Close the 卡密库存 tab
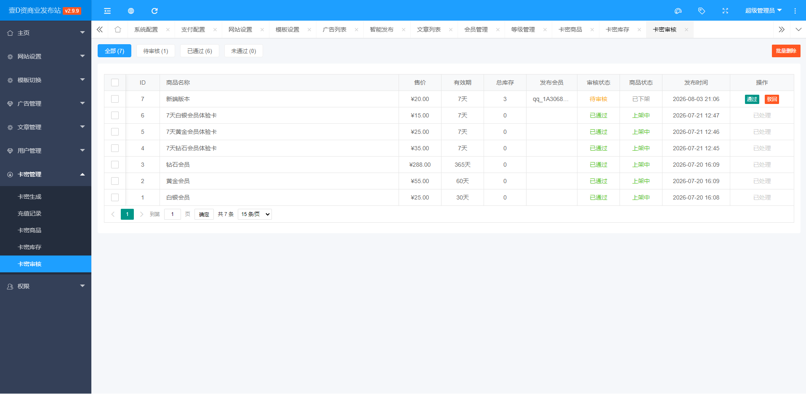Screen dimensions: 806x394 pos(639,29)
